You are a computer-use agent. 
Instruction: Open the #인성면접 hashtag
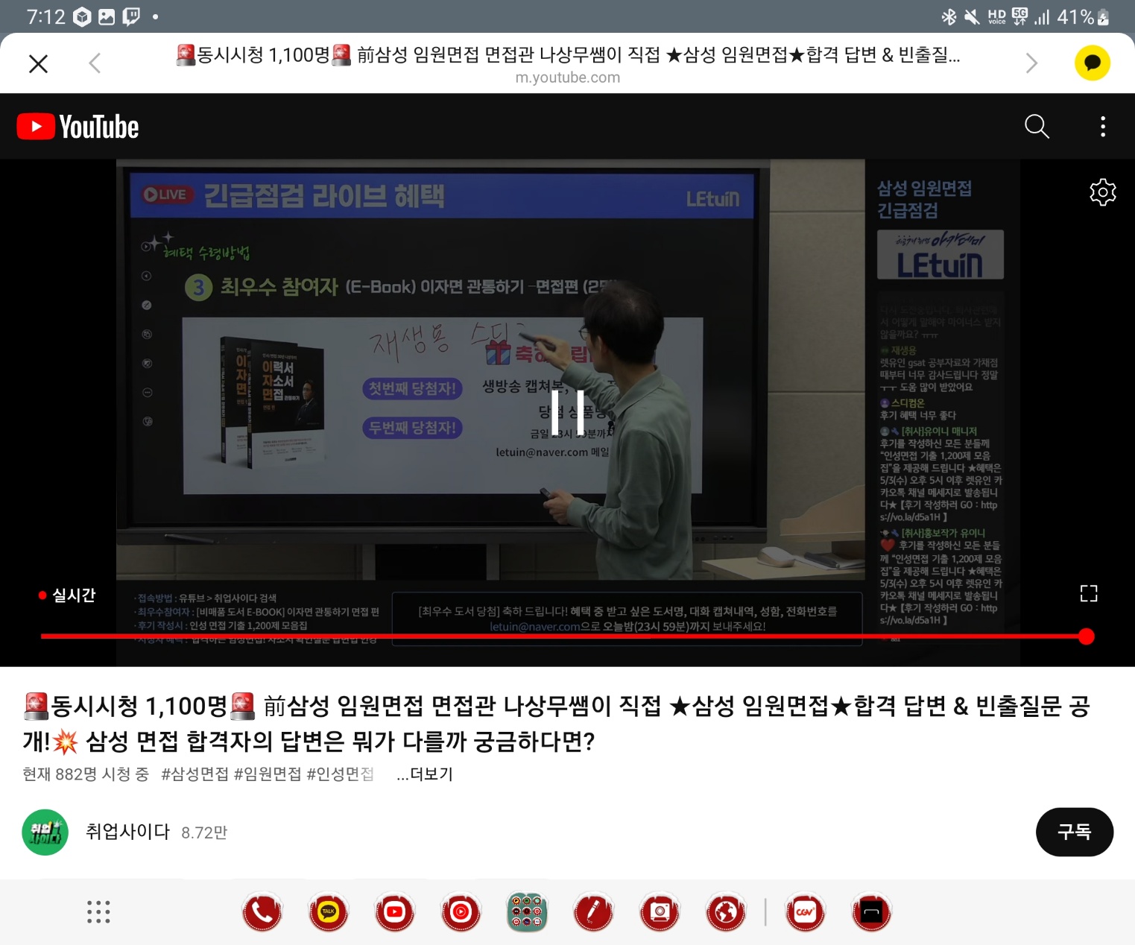[x=341, y=774]
